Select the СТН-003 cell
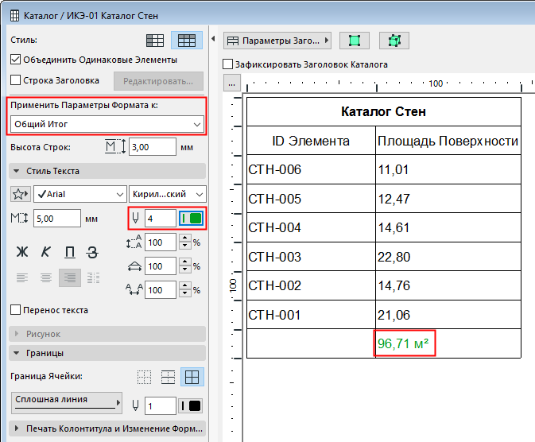The image size is (535, 442). [x=311, y=257]
